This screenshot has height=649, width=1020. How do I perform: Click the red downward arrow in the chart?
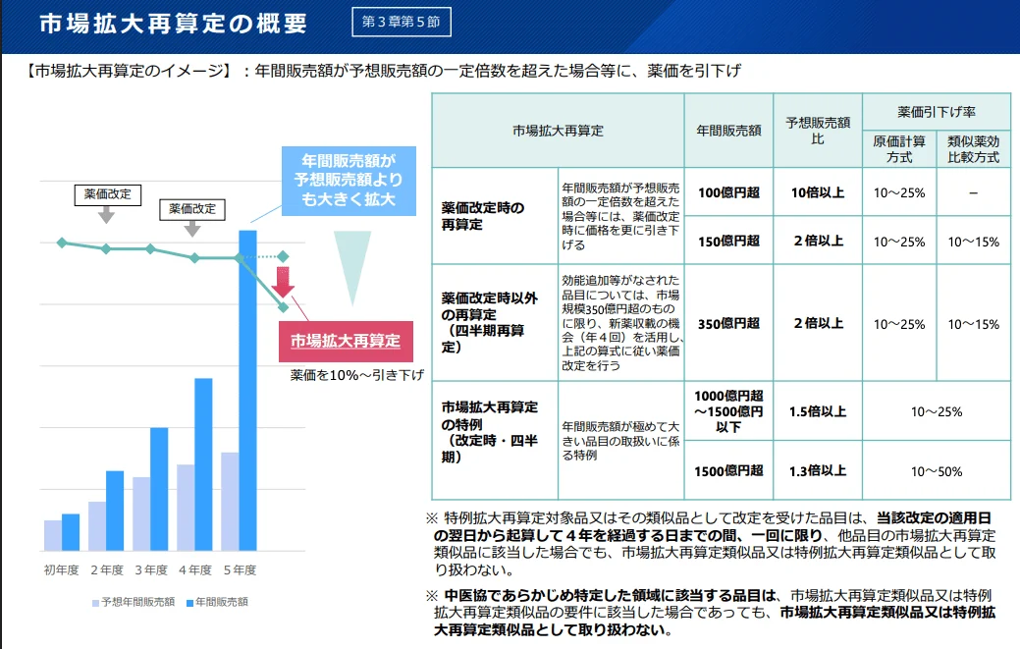pyautogui.click(x=283, y=282)
